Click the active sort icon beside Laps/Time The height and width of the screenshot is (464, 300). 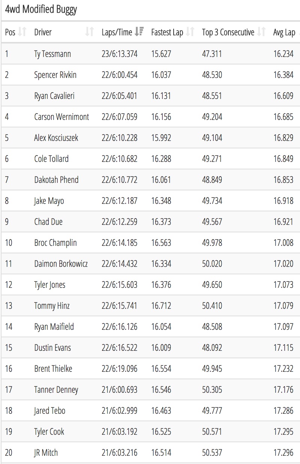(x=139, y=32)
